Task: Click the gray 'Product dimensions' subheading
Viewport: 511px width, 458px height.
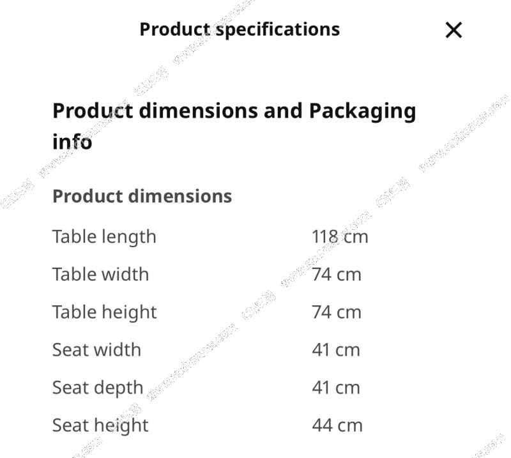Action: point(142,196)
